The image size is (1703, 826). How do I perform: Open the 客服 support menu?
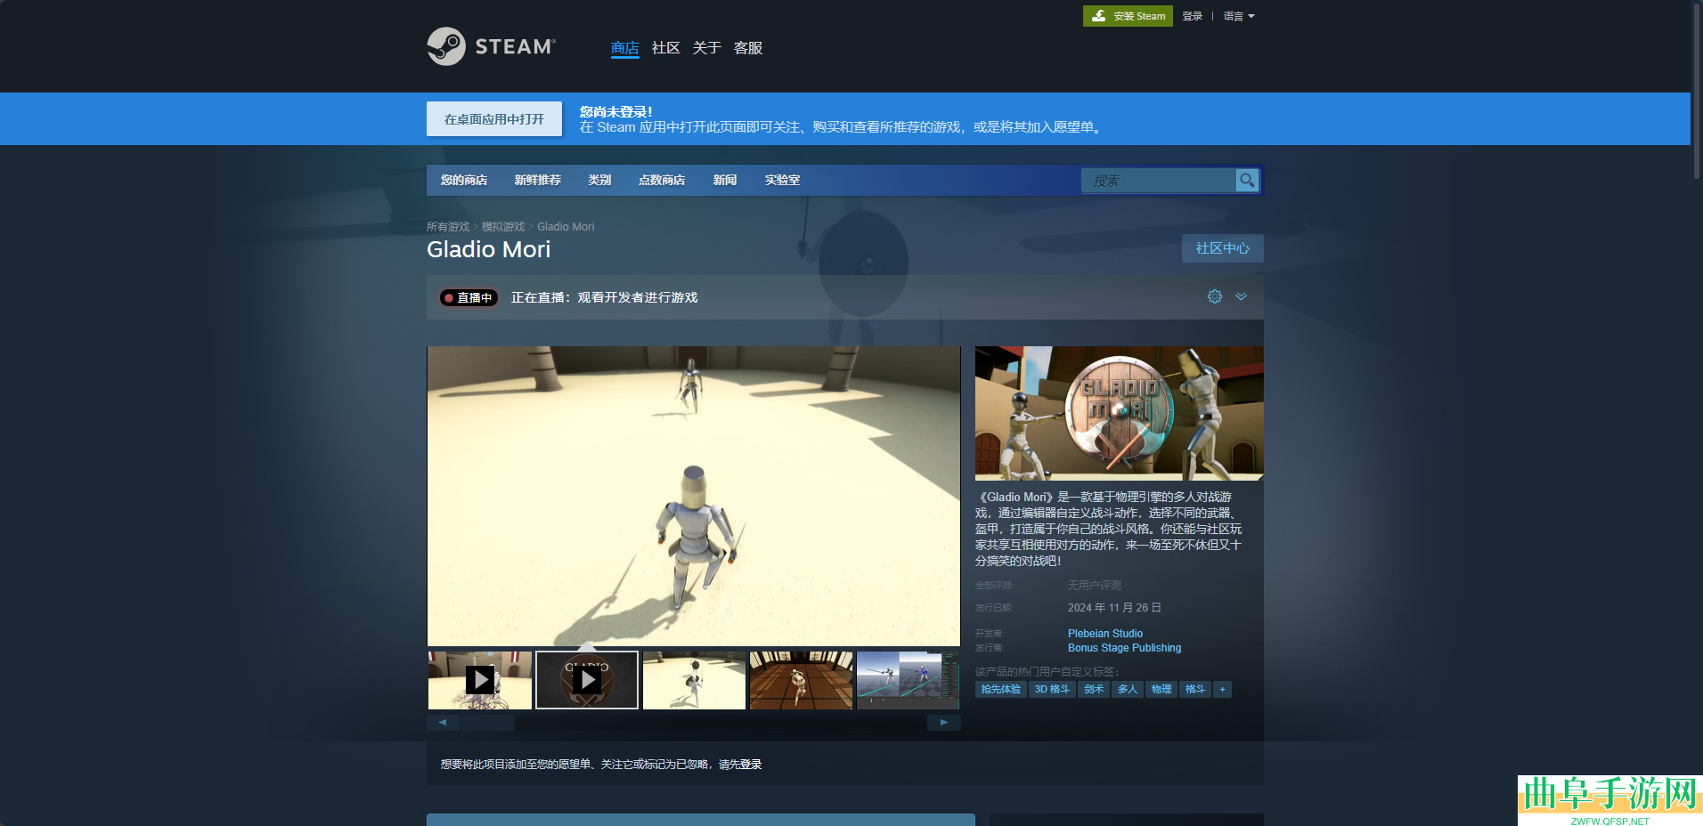pos(748,48)
